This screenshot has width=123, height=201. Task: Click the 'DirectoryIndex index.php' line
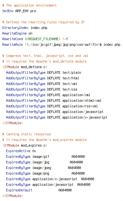[25, 28]
